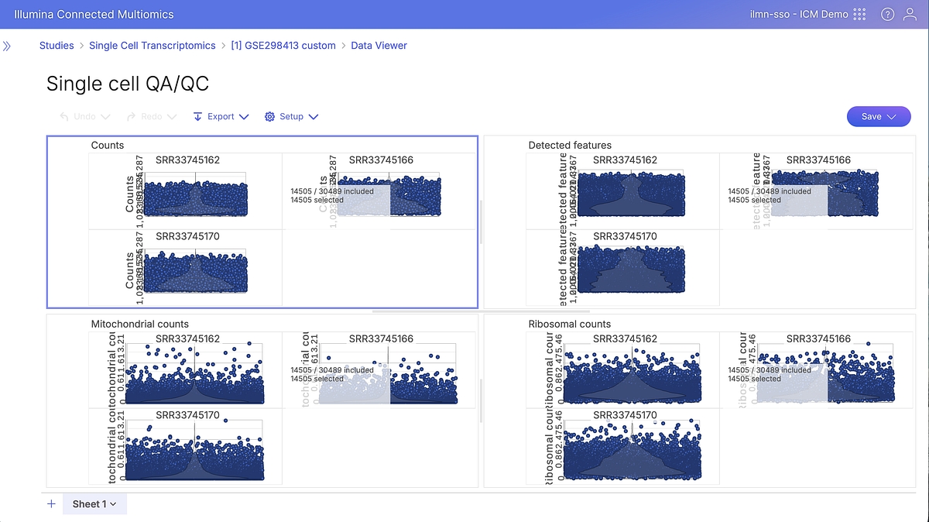The width and height of the screenshot is (929, 522).
Task: Select the Data Viewer breadcrumb
Action: click(x=379, y=46)
